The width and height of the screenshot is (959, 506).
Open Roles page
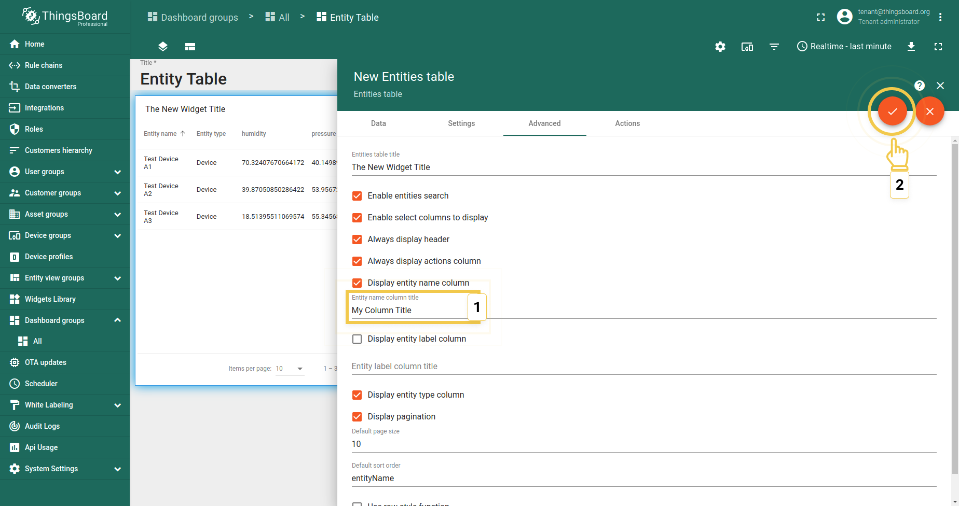65,129
